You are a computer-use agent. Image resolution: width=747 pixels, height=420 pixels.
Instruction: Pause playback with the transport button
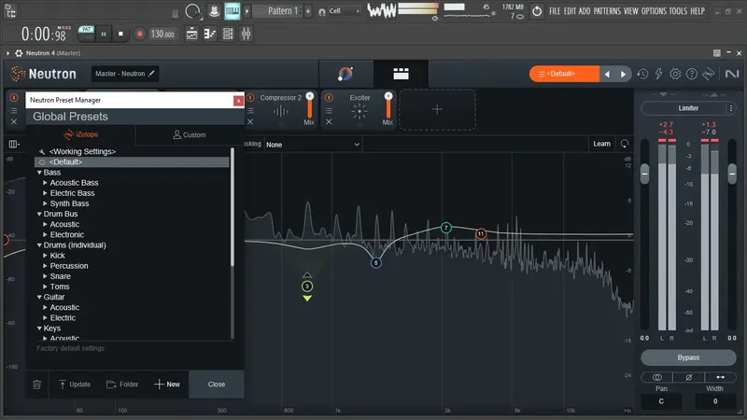pyautogui.click(x=104, y=34)
